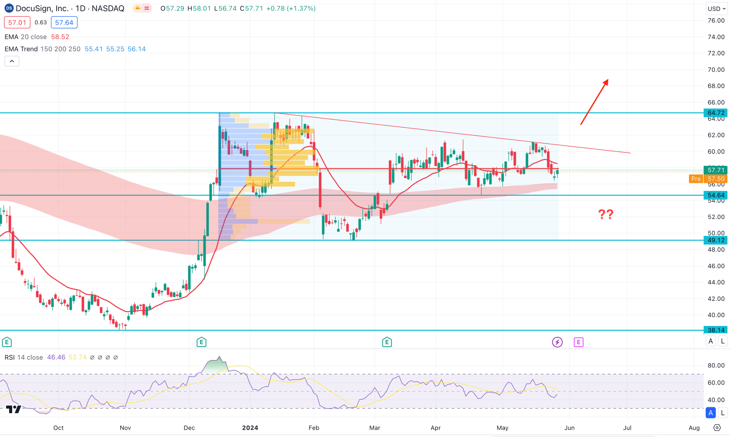The height and width of the screenshot is (437, 730).
Task: Click the spread value 0.63
Action: coord(41,22)
